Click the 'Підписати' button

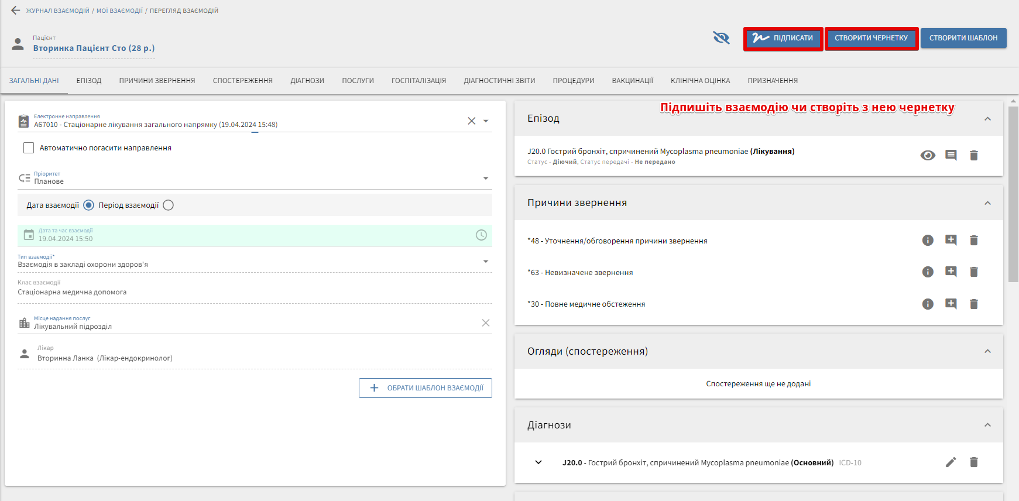click(783, 39)
